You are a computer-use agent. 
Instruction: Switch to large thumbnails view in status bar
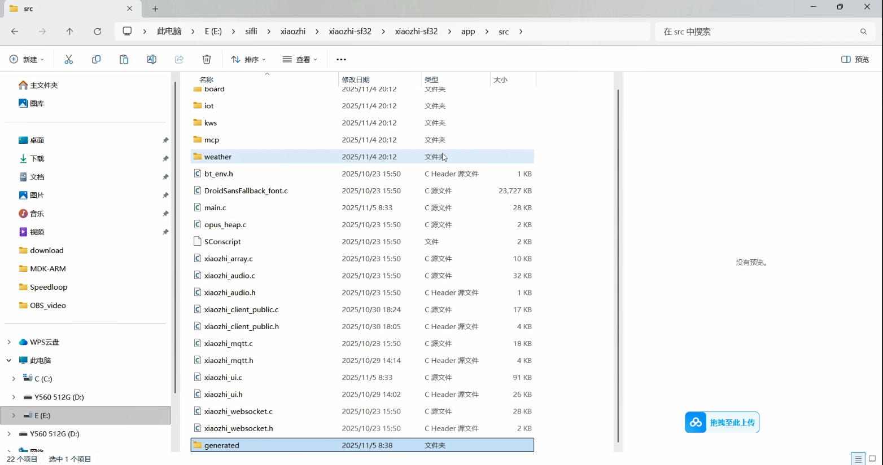click(872, 459)
